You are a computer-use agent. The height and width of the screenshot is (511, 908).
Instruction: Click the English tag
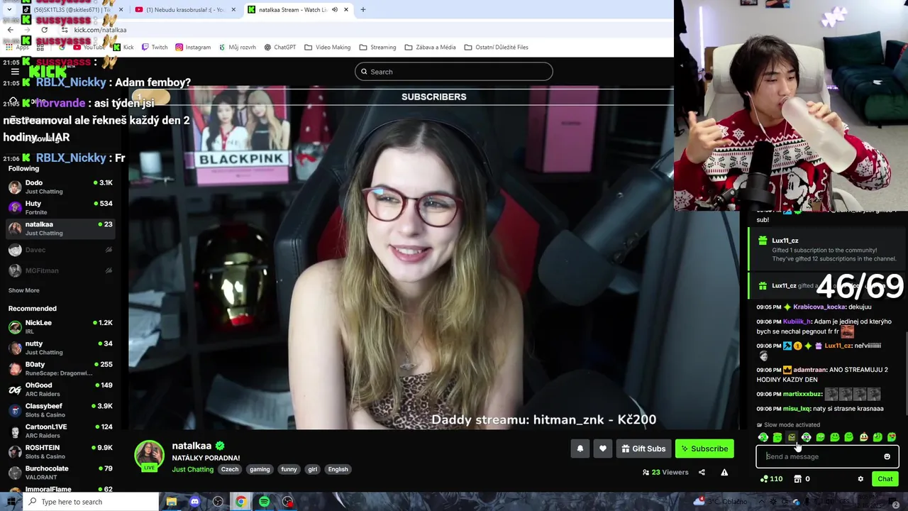click(338, 469)
